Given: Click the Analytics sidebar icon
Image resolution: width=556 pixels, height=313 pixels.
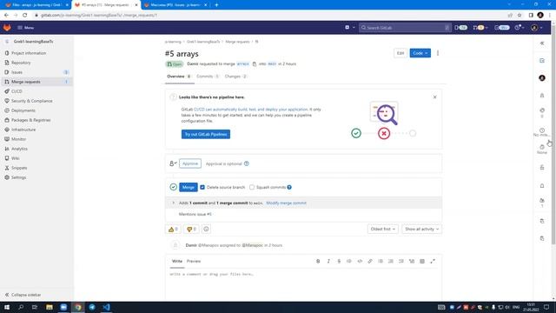Looking at the screenshot, I should click(x=7, y=149).
